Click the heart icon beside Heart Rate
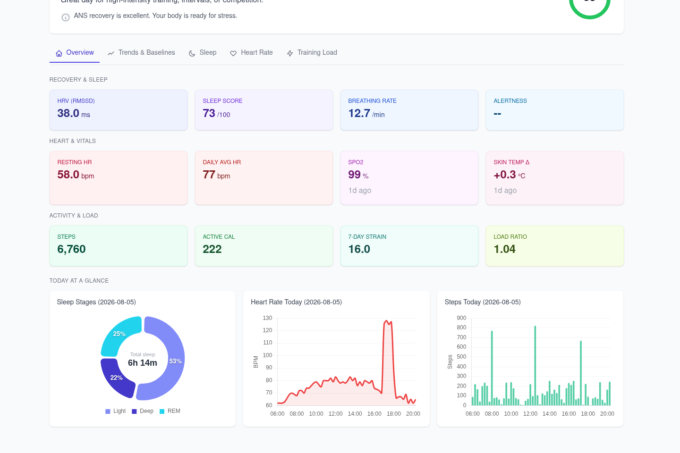The height and width of the screenshot is (453, 680). tap(233, 53)
